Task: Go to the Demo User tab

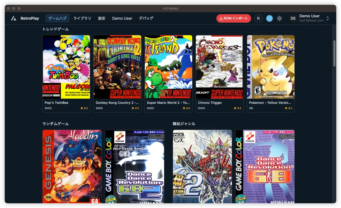Action: [x=122, y=18]
